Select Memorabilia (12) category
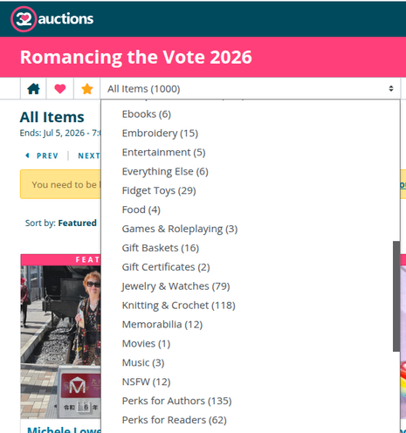406x433 pixels. click(x=162, y=325)
